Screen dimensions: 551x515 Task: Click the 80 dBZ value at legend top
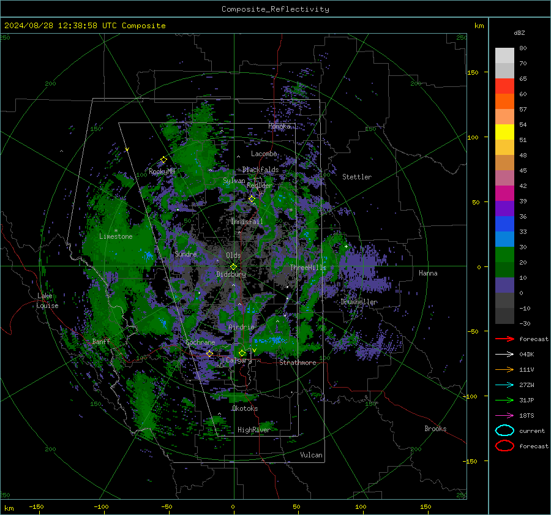point(523,48)
